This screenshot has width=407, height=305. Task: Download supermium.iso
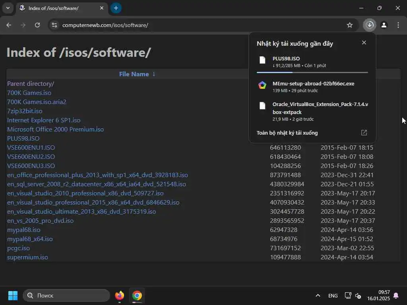27,257
